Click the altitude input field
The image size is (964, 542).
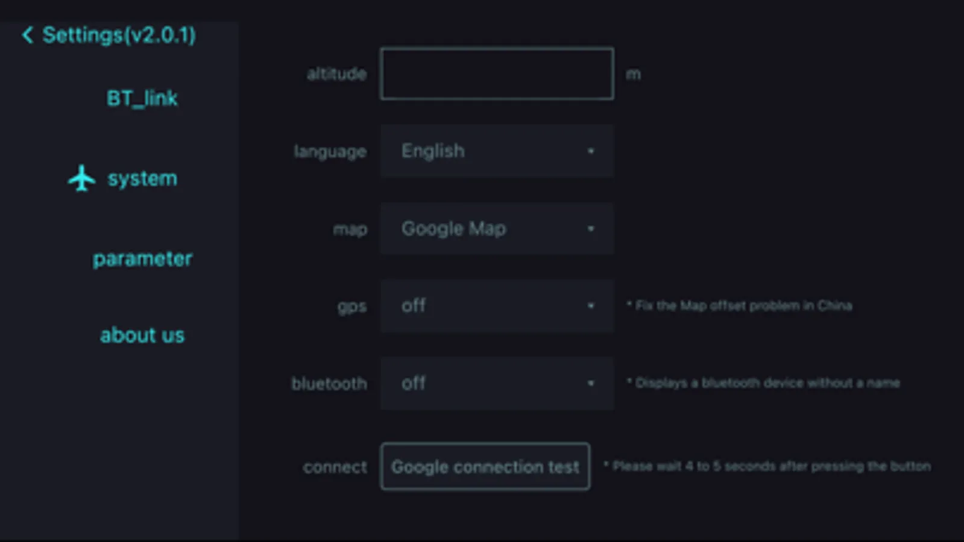coord(497,74)
